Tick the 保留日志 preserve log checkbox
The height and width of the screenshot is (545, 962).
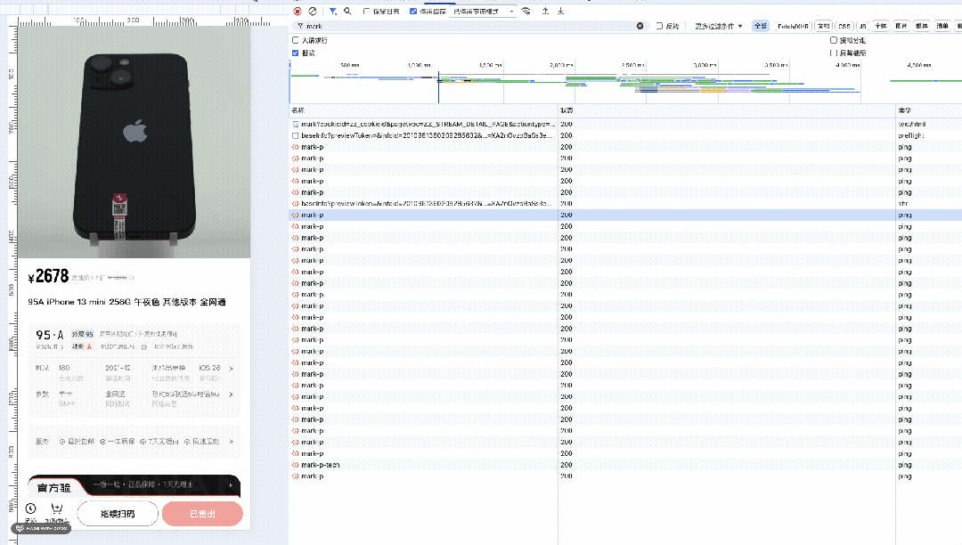pyautogui.click(x=367, y=11)
